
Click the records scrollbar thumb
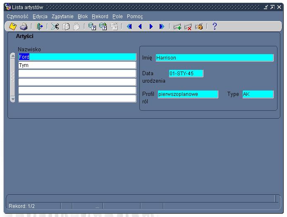(x=13, y=77)
